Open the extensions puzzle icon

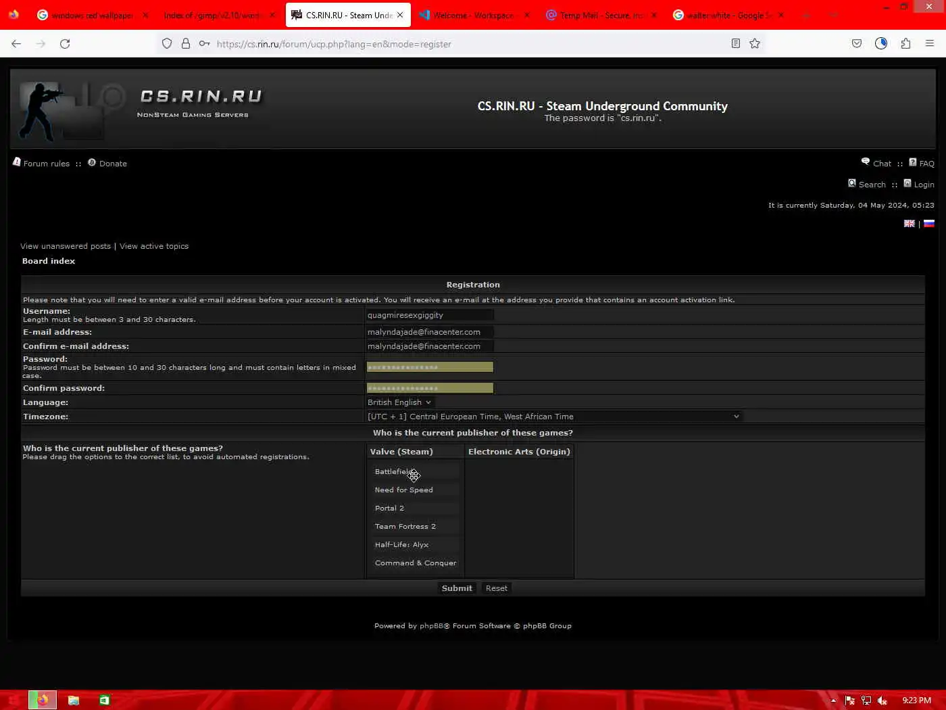pos(905,44)
